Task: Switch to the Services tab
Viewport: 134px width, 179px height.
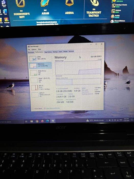Action: pyautogui.click(x=71, y=51)
